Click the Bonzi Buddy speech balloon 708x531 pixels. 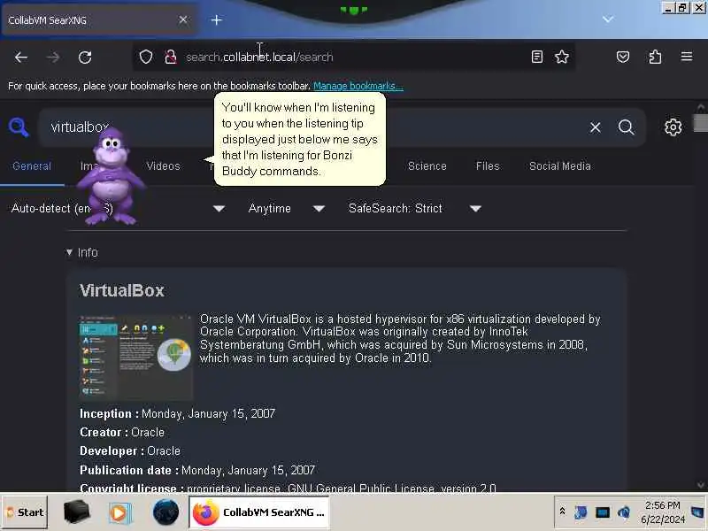300,139
